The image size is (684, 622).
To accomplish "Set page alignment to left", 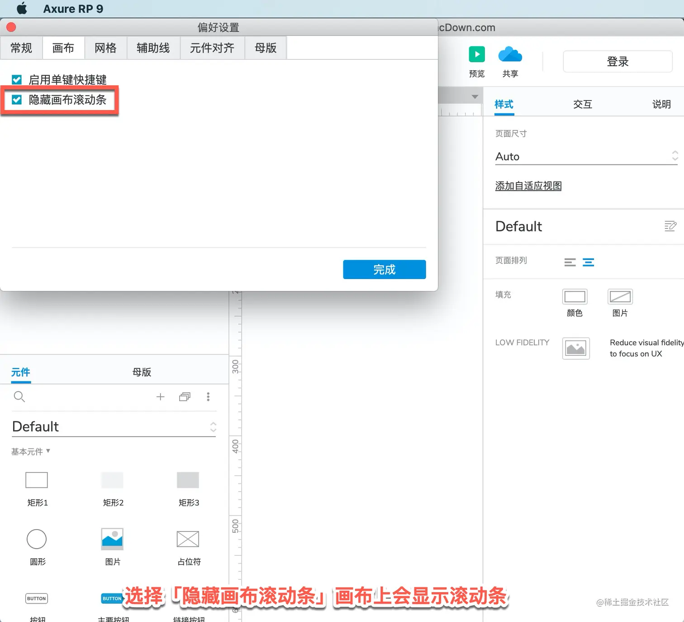I will coord(570,262).
